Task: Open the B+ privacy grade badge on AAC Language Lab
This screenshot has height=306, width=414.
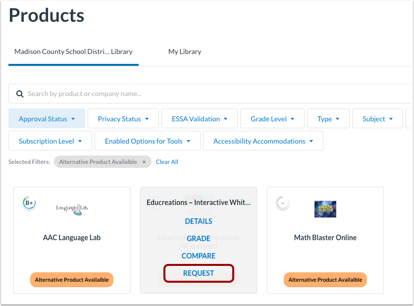Action: click(29, 203)
